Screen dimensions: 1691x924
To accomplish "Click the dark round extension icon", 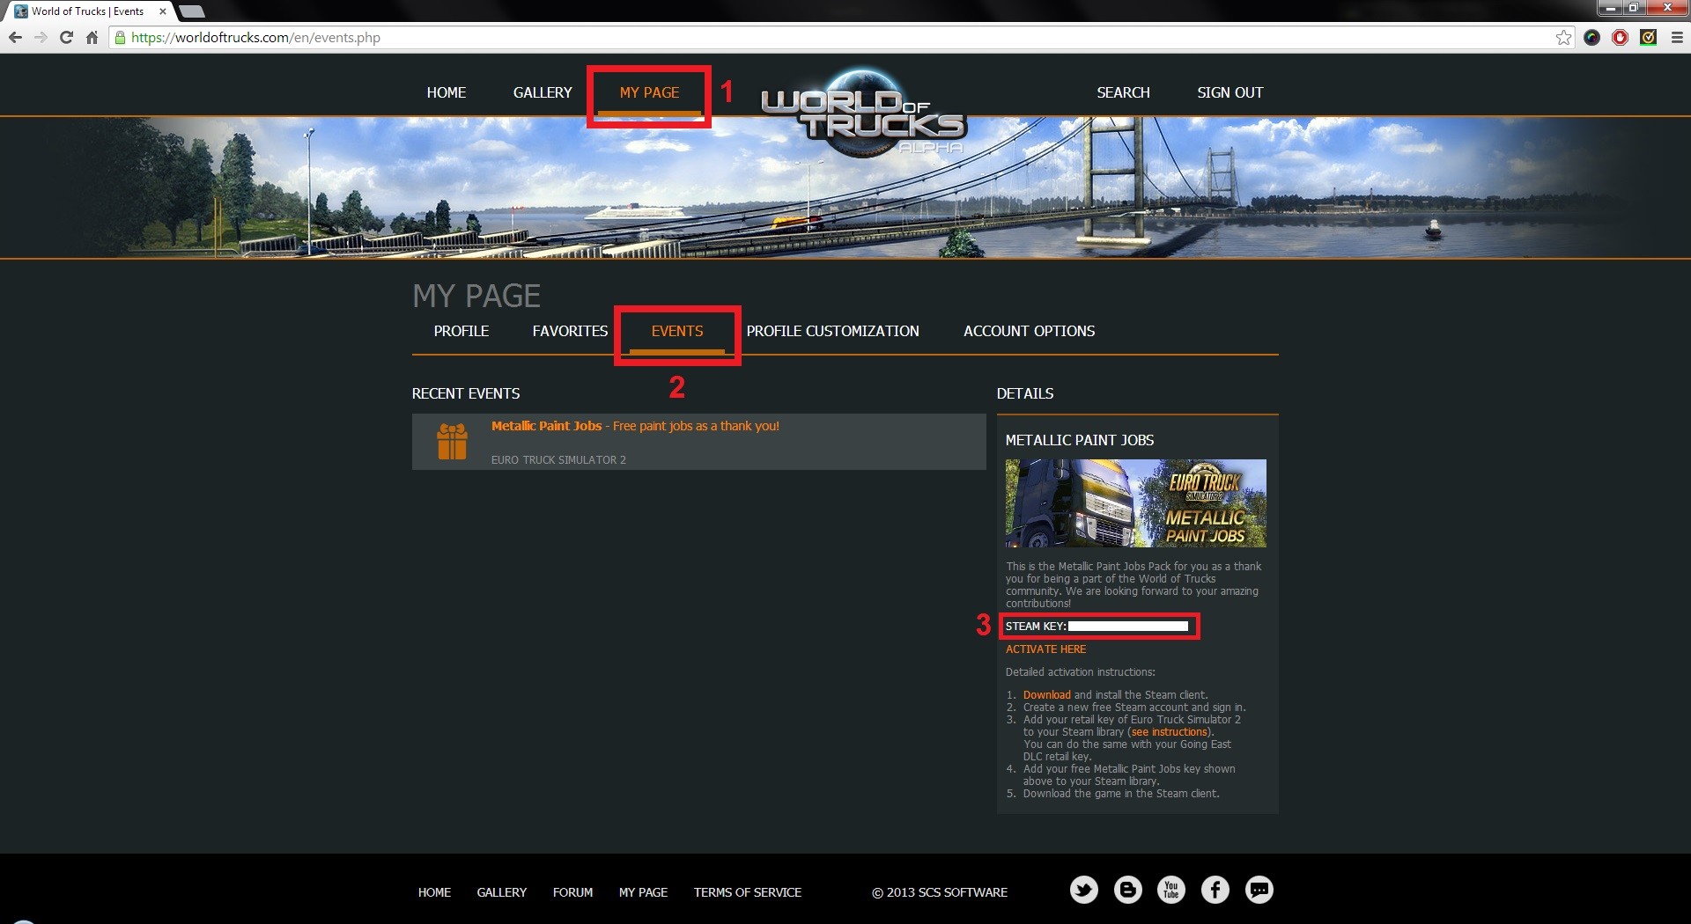I will [x=1591, y=38].
